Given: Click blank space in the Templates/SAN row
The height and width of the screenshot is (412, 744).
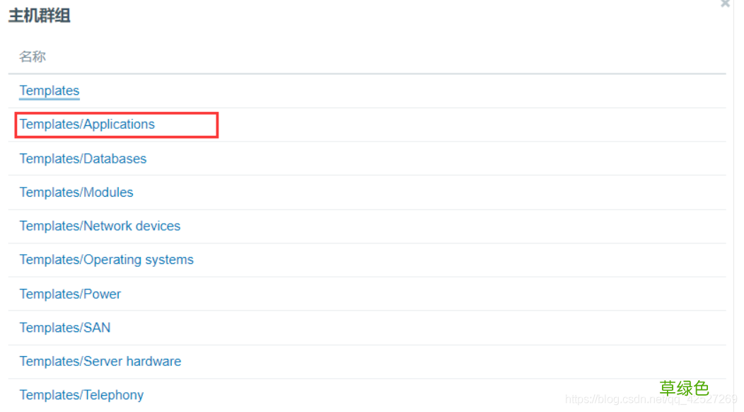Looking at the screenshot, I should [424, 328].
